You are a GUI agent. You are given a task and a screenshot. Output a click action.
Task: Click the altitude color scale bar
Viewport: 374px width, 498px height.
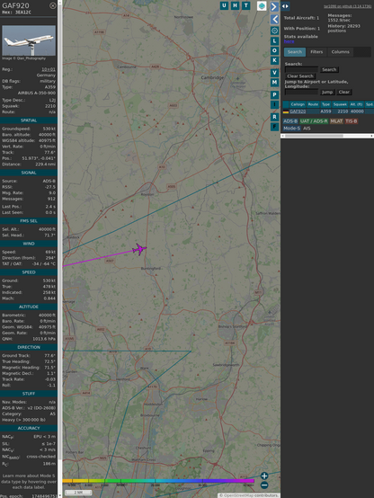click(158, 481)
